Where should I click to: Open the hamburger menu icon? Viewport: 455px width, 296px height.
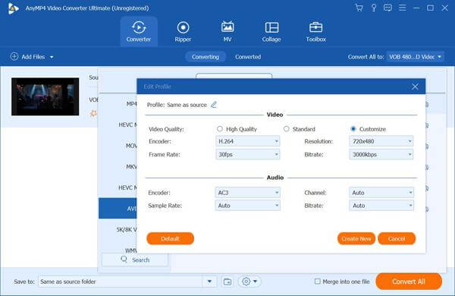[x=402, y=8]
